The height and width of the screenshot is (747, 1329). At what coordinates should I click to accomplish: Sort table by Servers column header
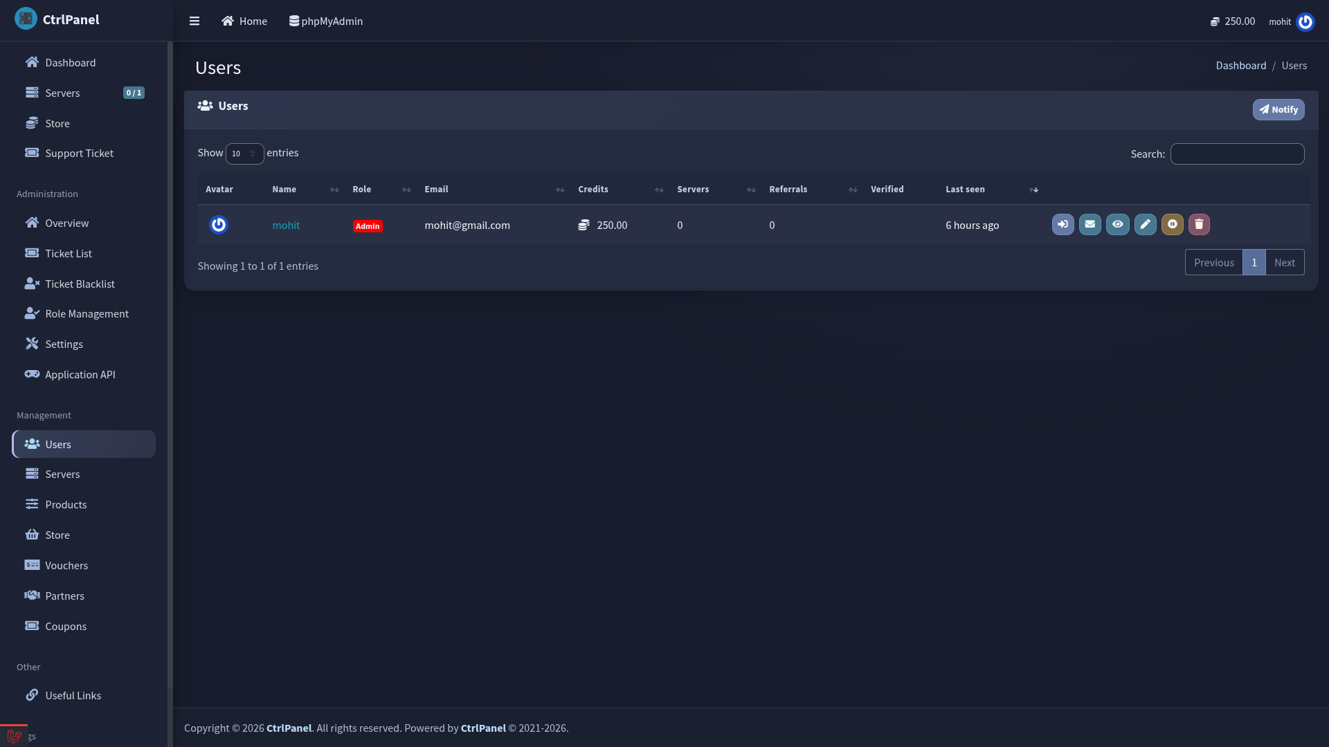pos(716,190)
